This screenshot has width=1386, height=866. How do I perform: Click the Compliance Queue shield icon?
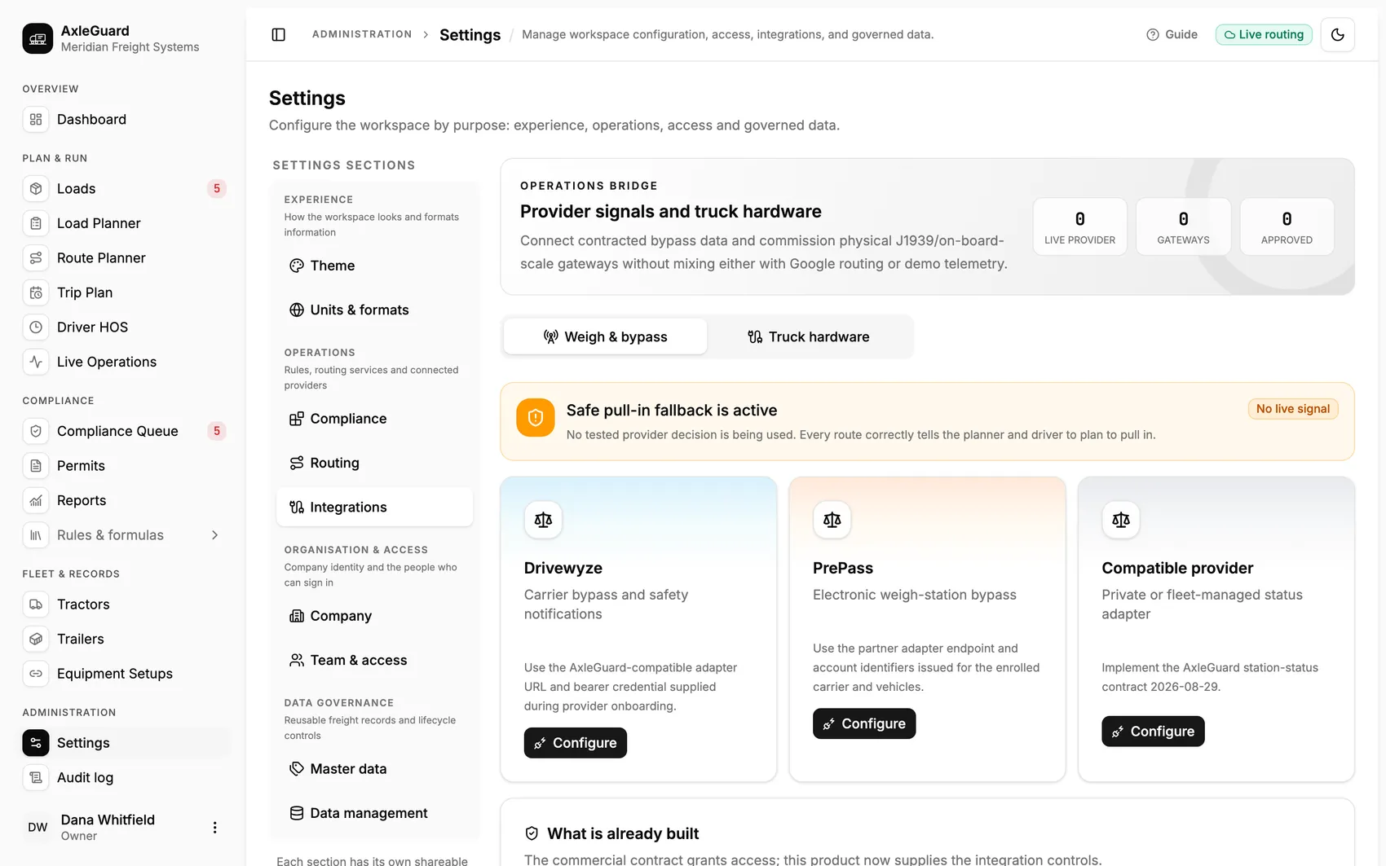[36, 431]
